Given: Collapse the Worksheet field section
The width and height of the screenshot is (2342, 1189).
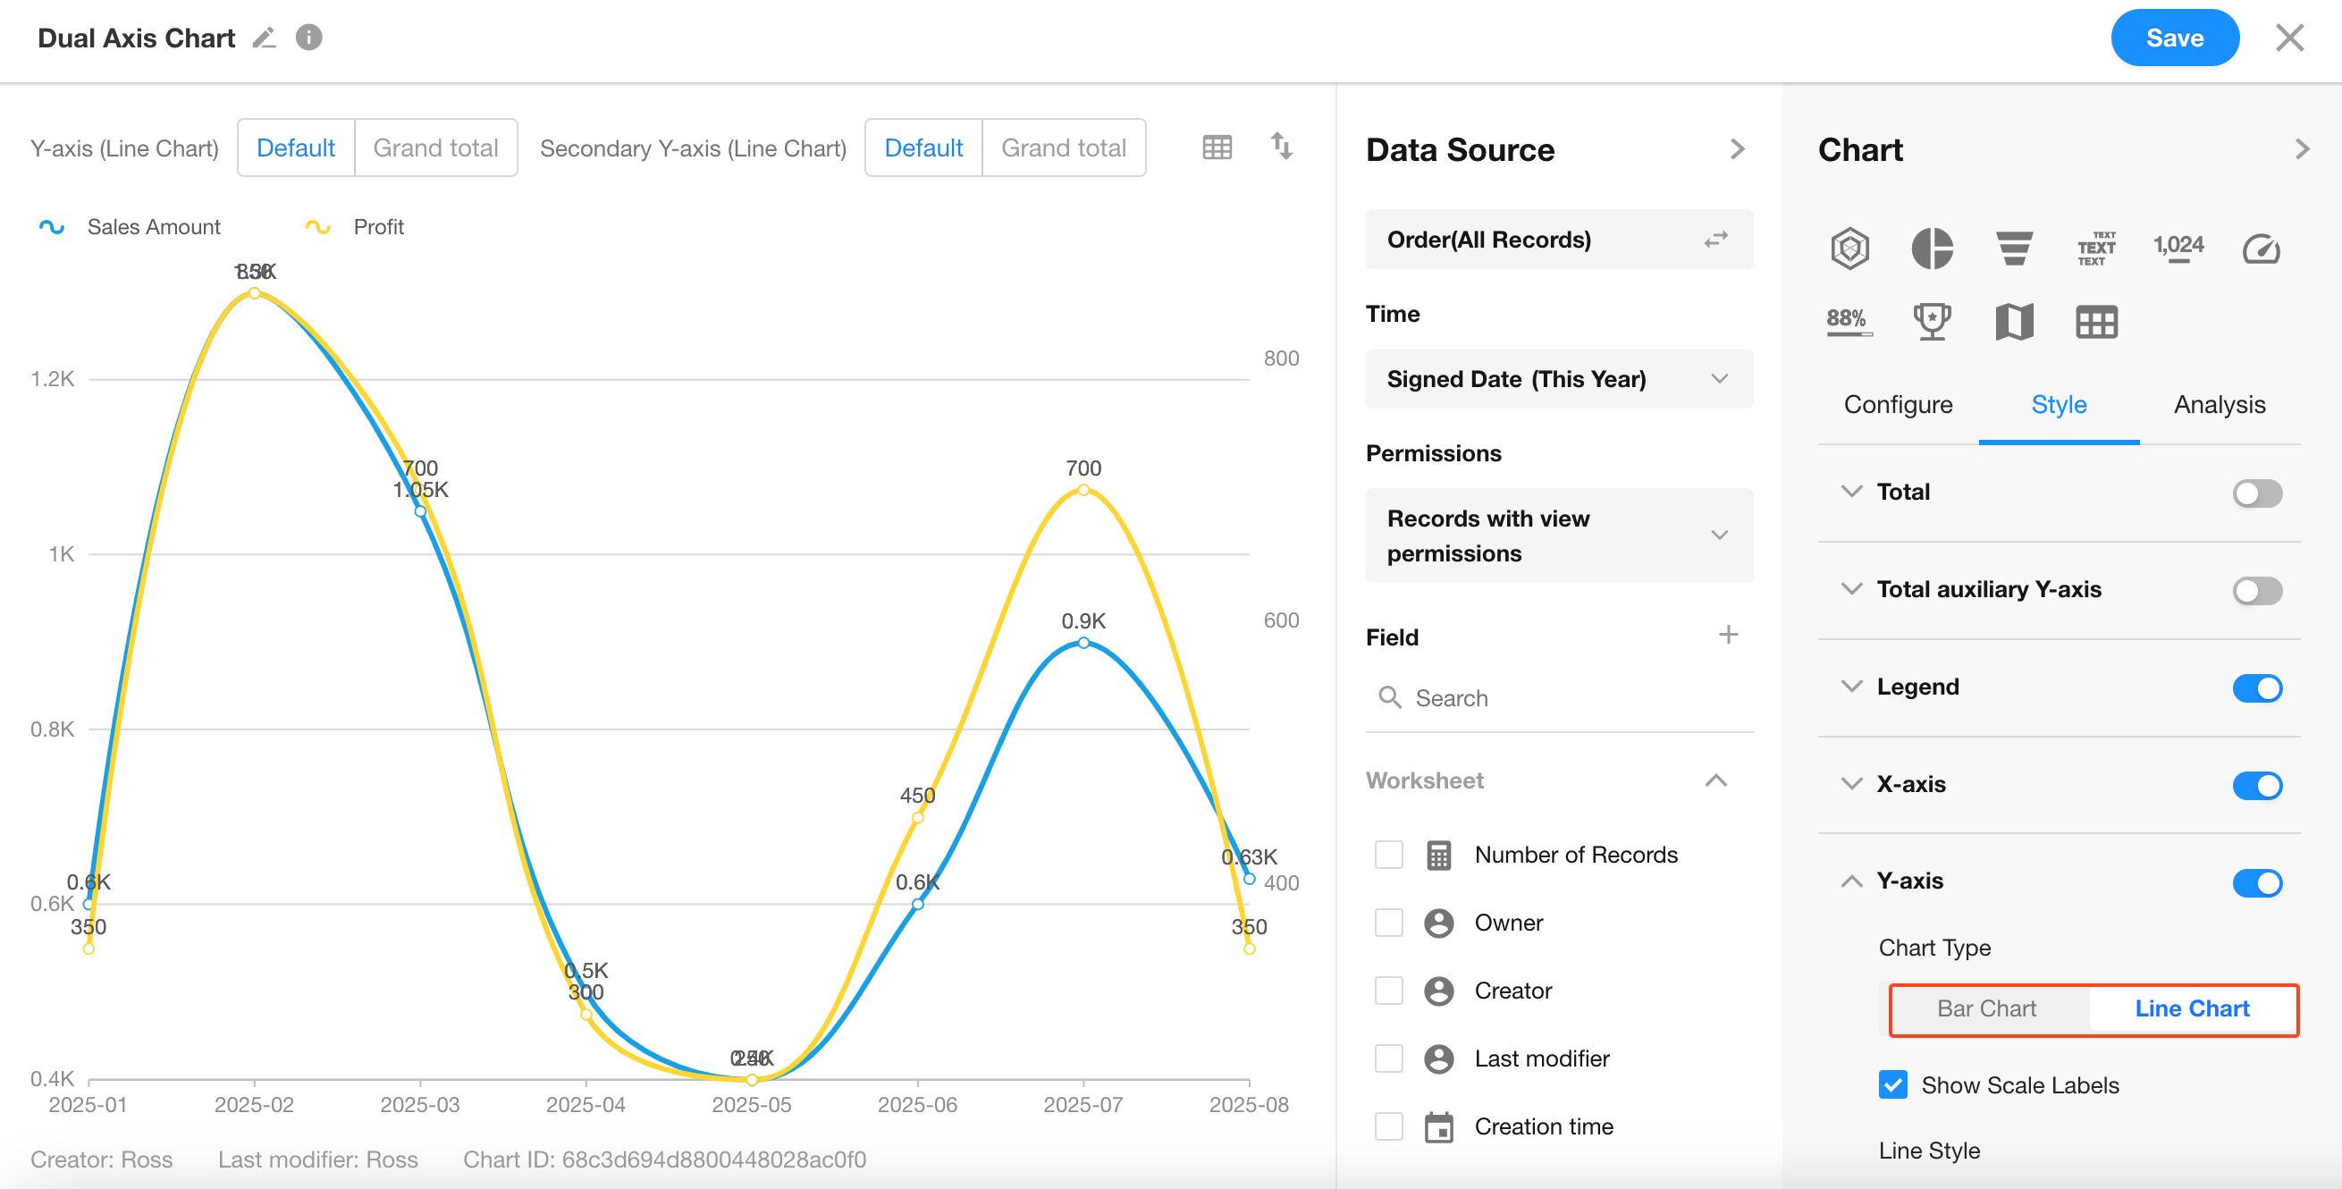Looking at the screenshot, I should click(x=1714, y=780).
